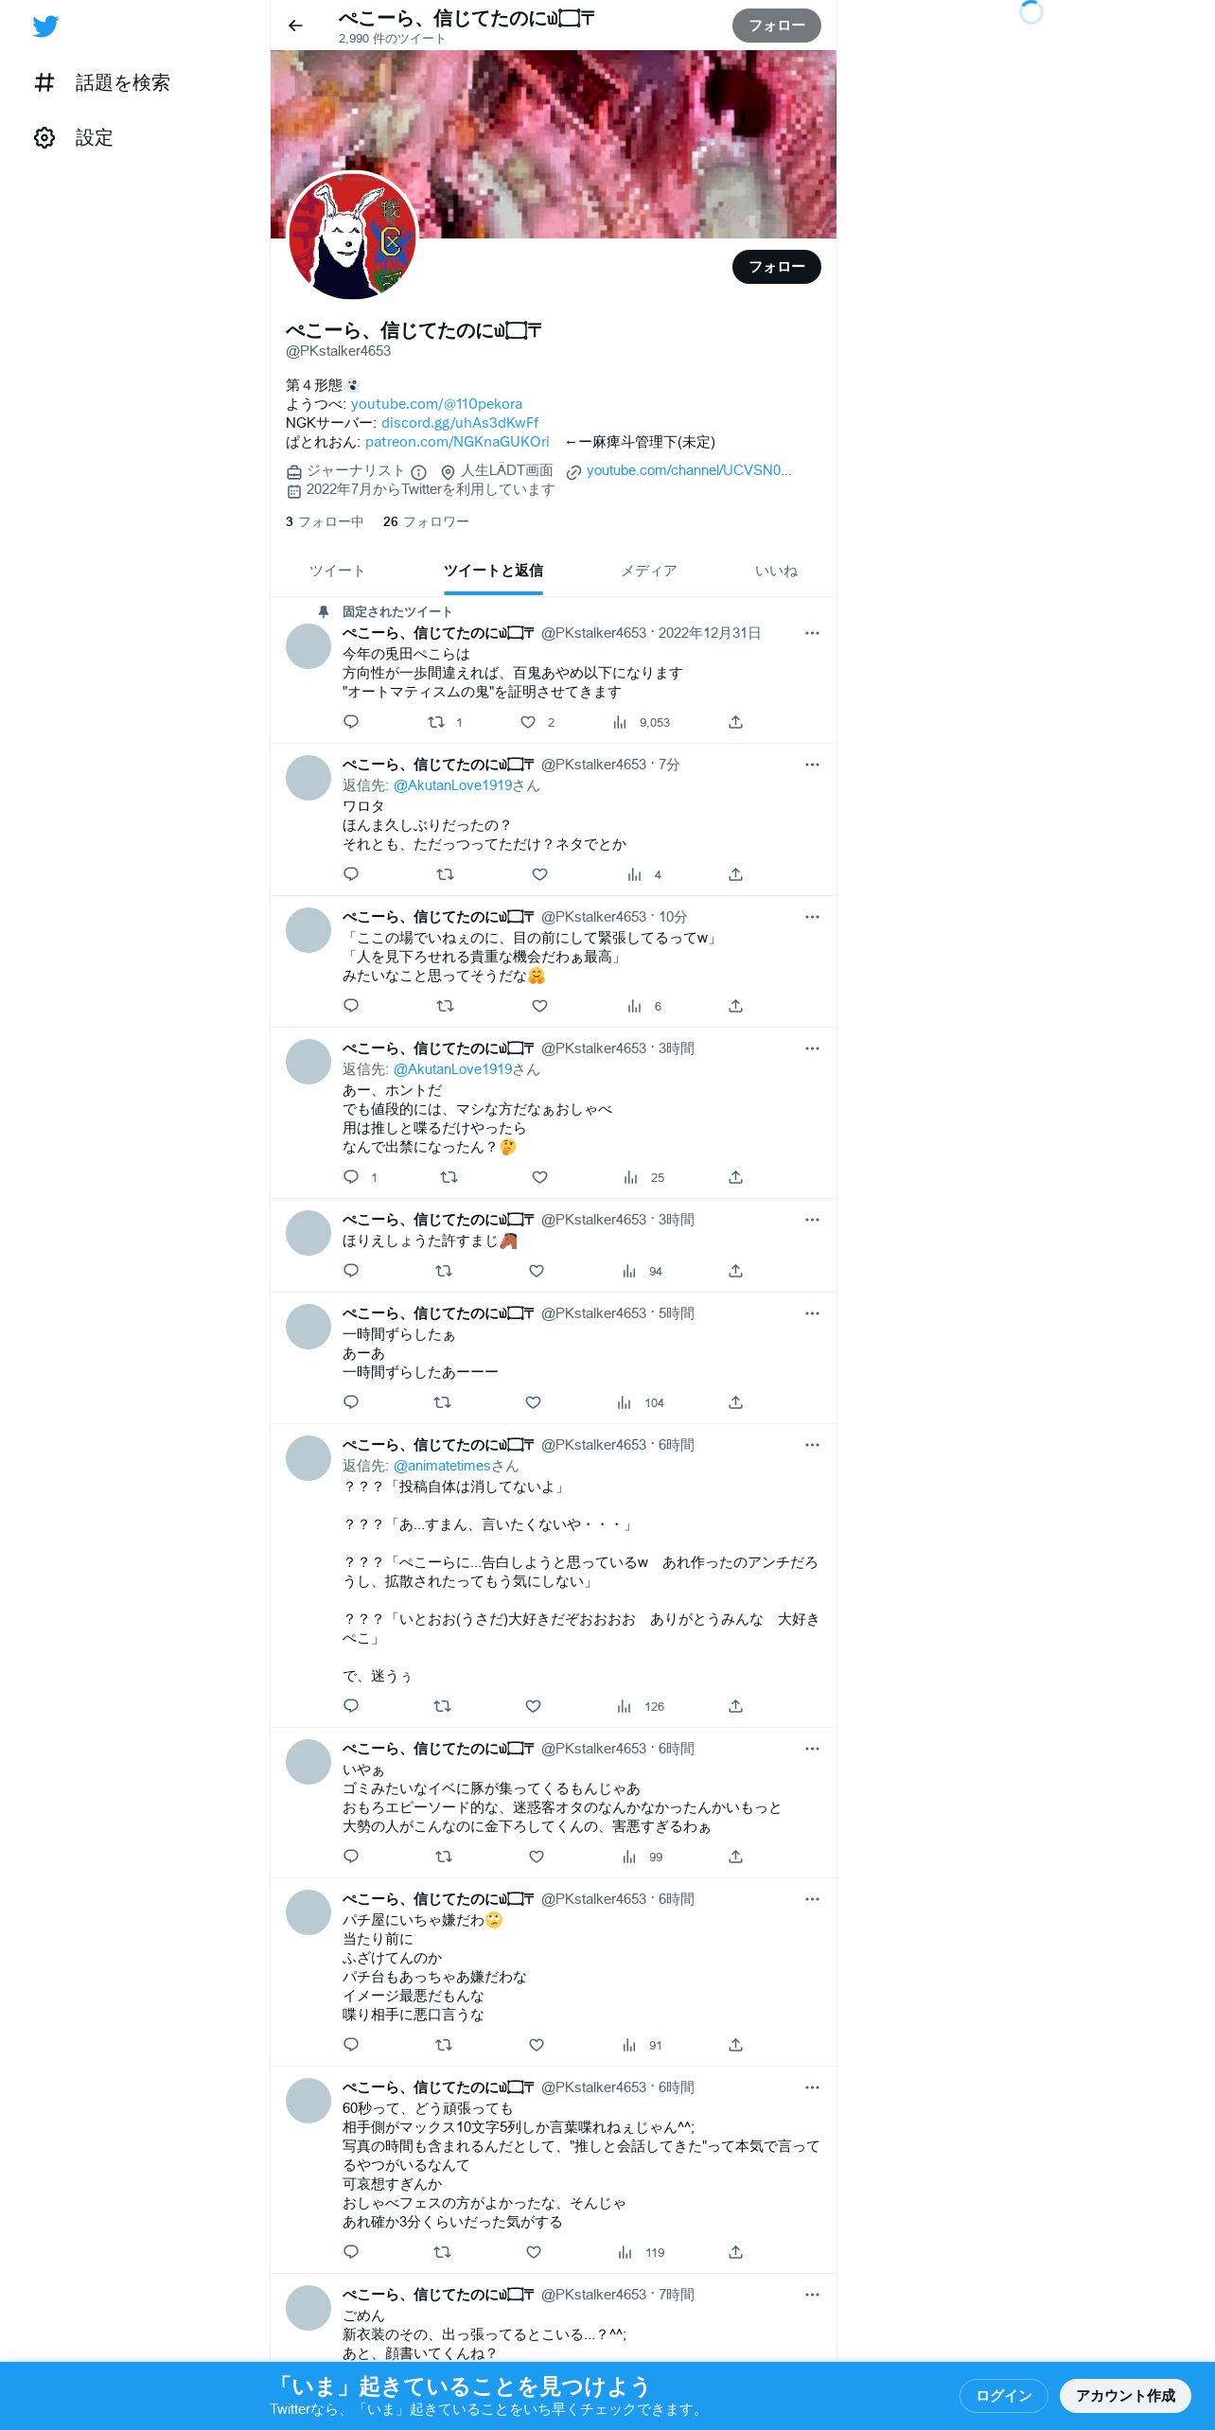This screenshot has width=1215, height=2430.
Task: View analytics showing 9,053 views
Action: click(641, 722)
